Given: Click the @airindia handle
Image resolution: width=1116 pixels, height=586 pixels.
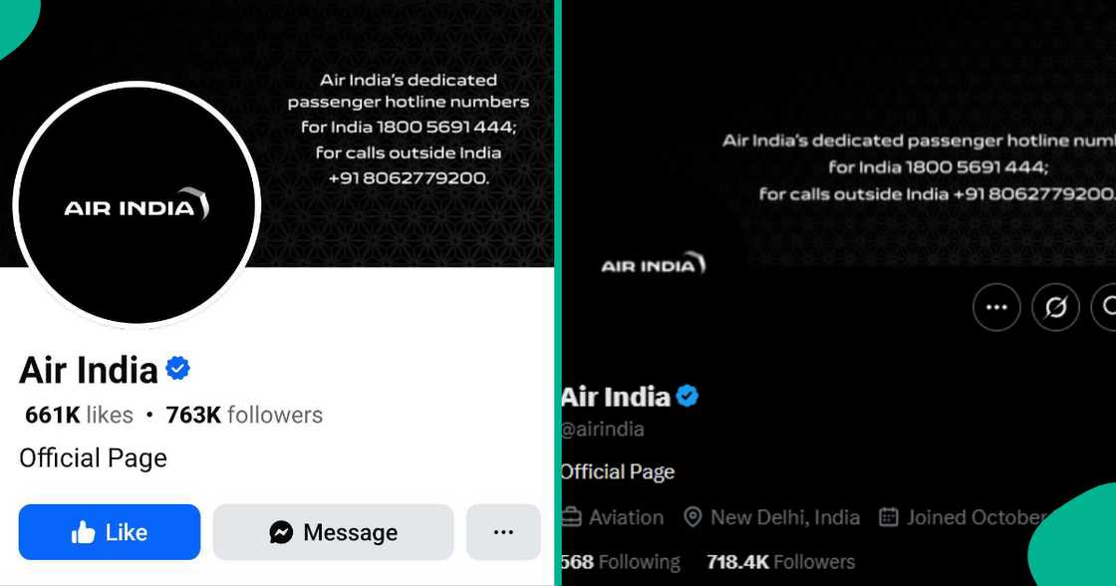Looking at the screenshot, I should coord(604,429).
